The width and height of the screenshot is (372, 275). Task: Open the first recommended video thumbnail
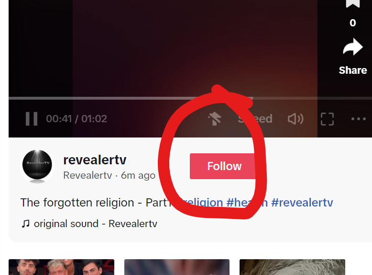(62, 267)
